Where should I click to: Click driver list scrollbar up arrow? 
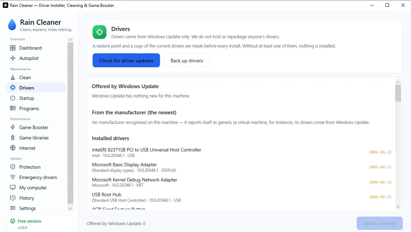(398, 82)
